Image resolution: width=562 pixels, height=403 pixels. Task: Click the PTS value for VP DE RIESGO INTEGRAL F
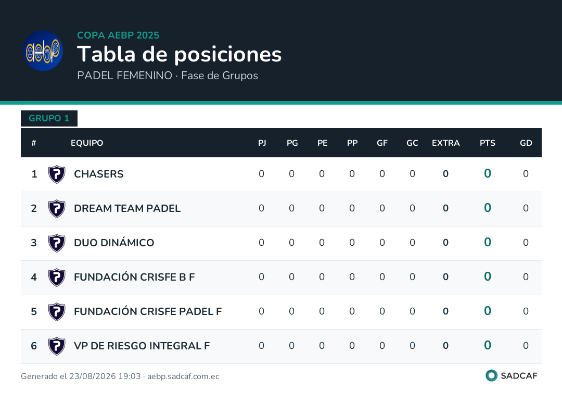click(x=488, y=345)
